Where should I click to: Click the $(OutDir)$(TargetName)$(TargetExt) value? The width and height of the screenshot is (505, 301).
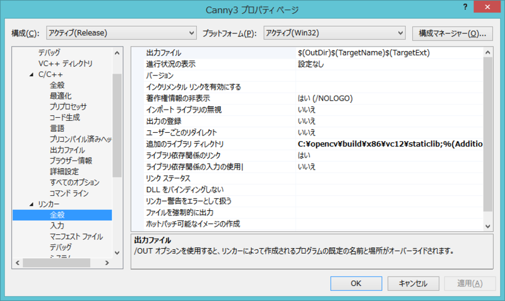[364, 53]
